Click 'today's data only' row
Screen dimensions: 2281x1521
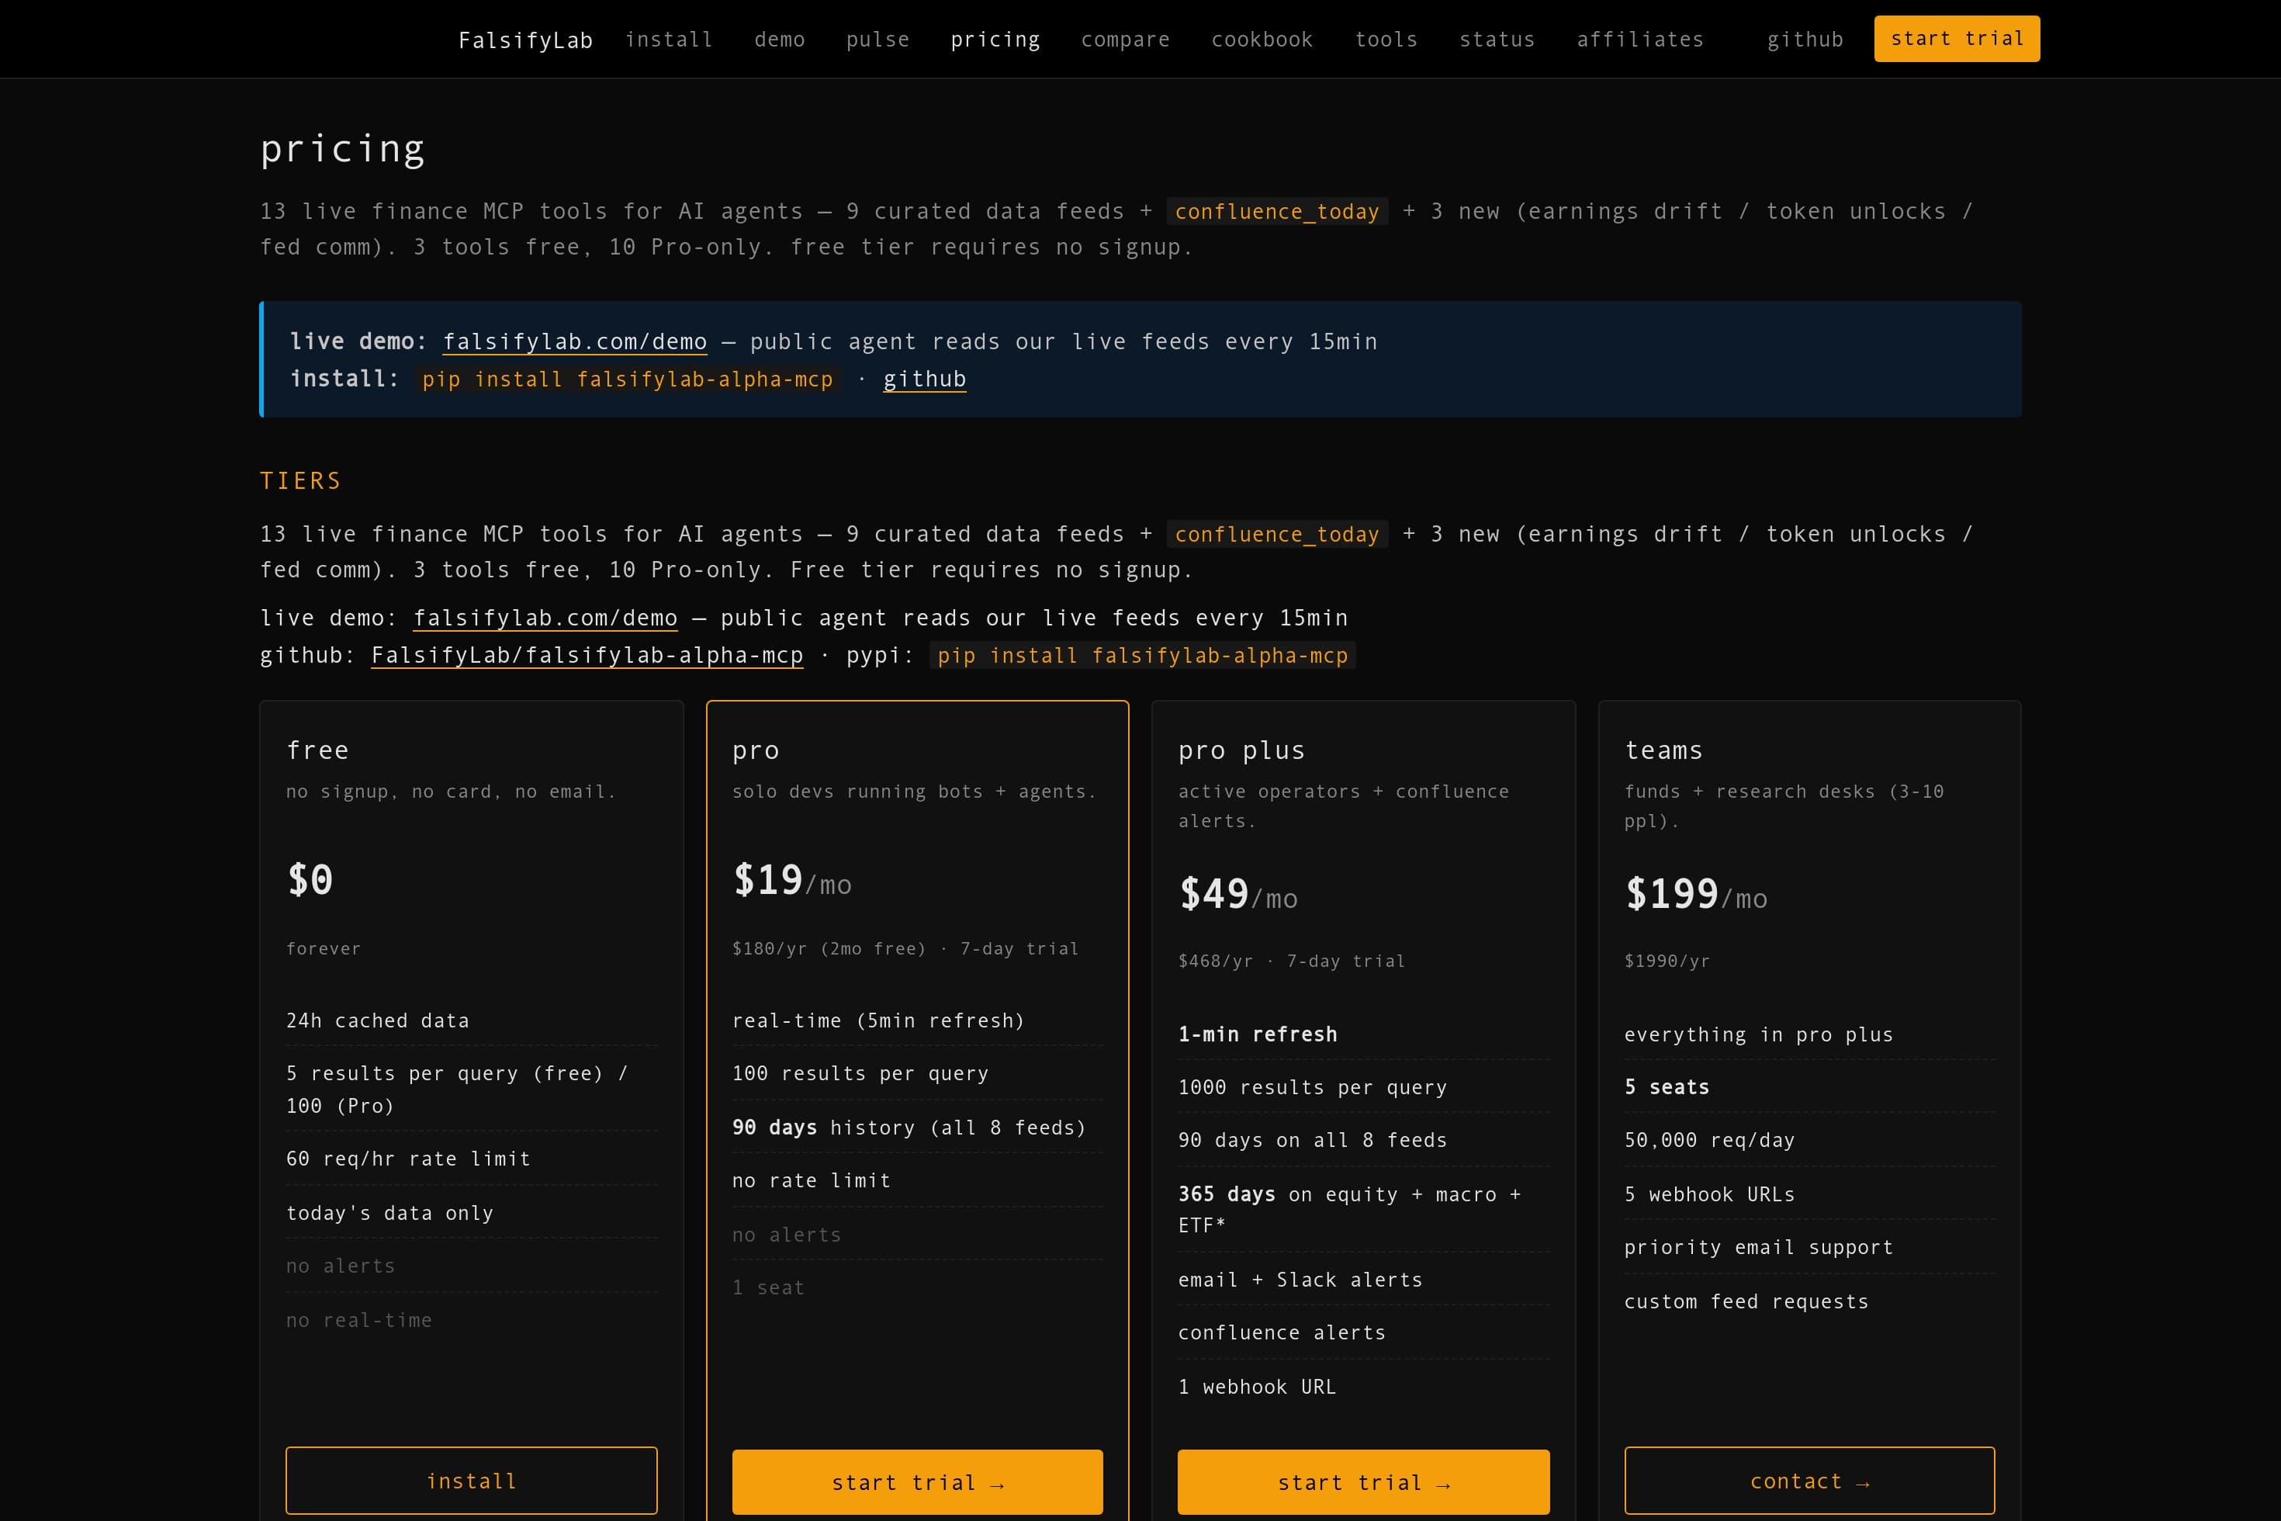click(x=472, y=1212)
